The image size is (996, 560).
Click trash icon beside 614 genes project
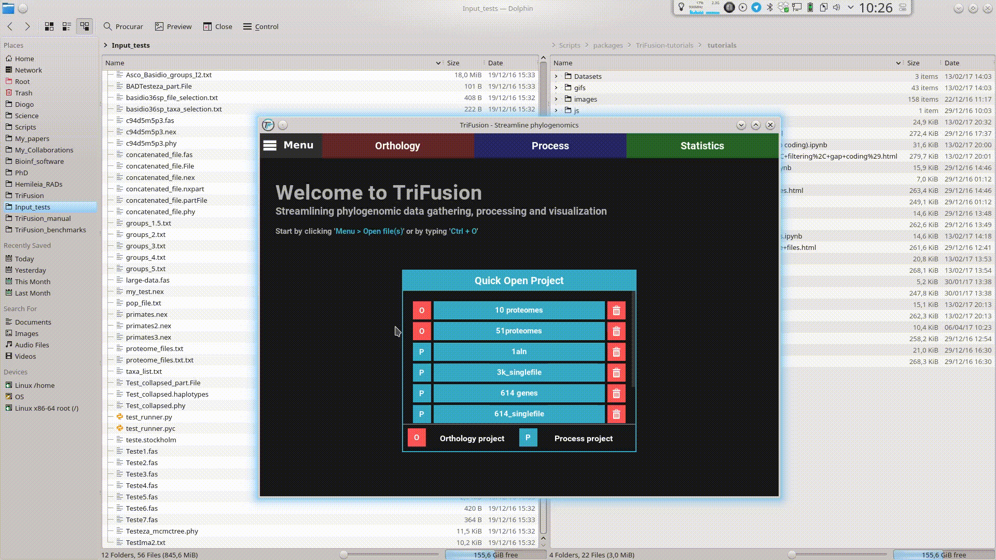pos(616,394)
